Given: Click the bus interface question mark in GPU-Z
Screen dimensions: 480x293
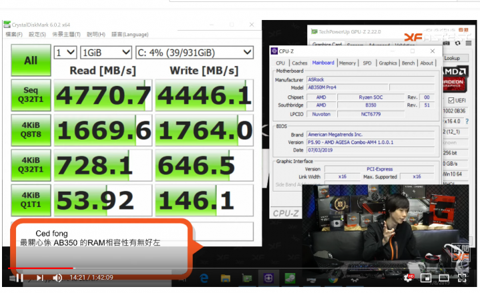Looking at the screenshot, I should (467, 121).
